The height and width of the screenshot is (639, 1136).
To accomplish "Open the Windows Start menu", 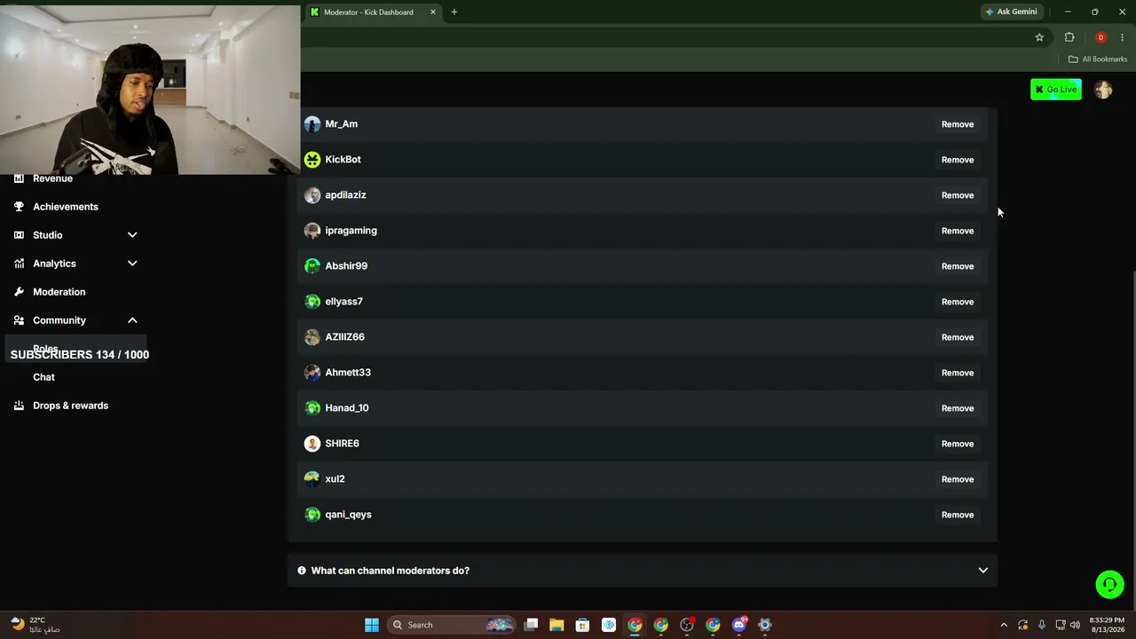I will click(x=372, y=625).
